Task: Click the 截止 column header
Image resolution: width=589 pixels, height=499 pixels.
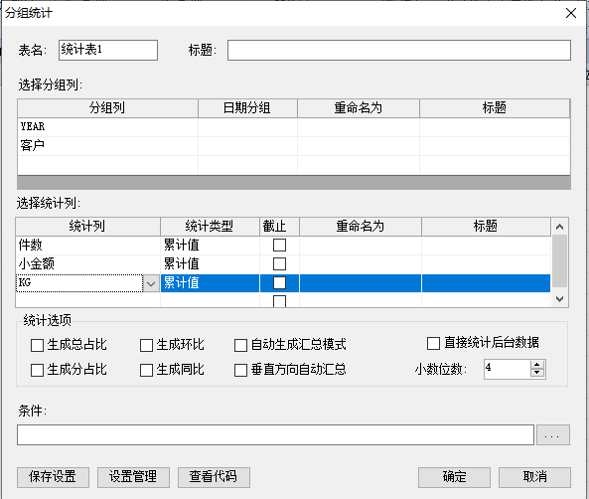Action: (x=279, y=227)
